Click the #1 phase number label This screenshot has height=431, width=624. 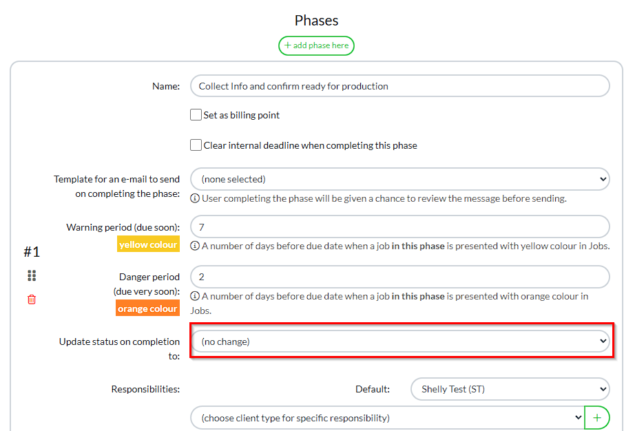[32, 252]
